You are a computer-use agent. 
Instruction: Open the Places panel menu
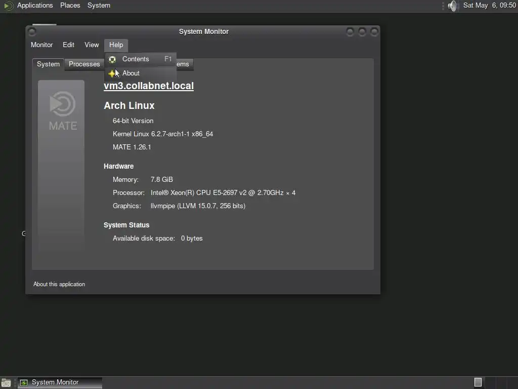point(70,5)
